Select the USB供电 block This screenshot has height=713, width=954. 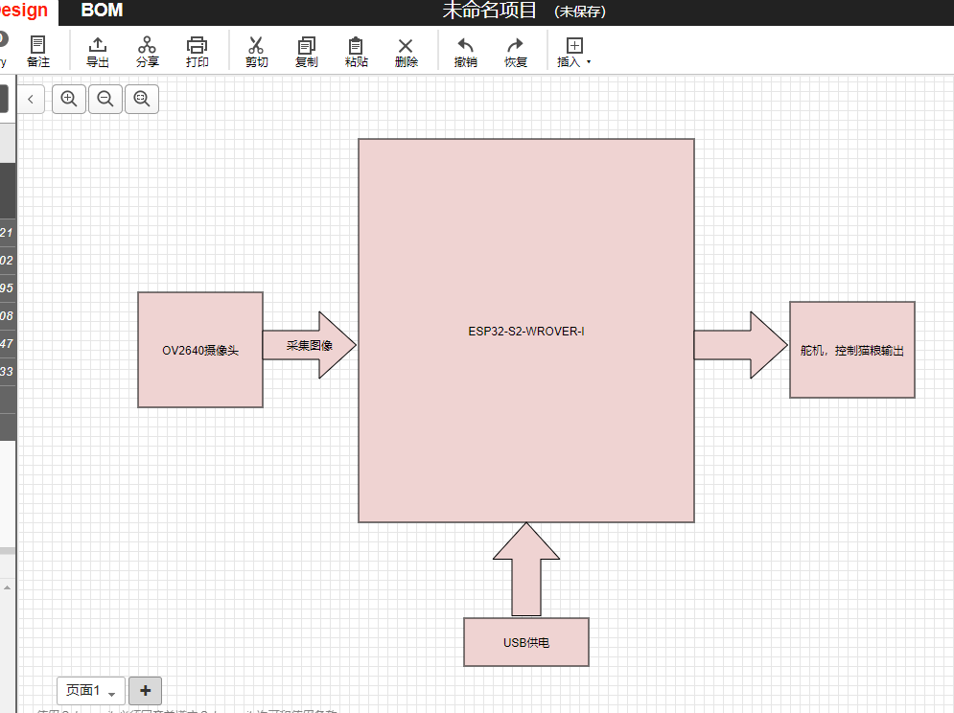click(x=526, y=642)
